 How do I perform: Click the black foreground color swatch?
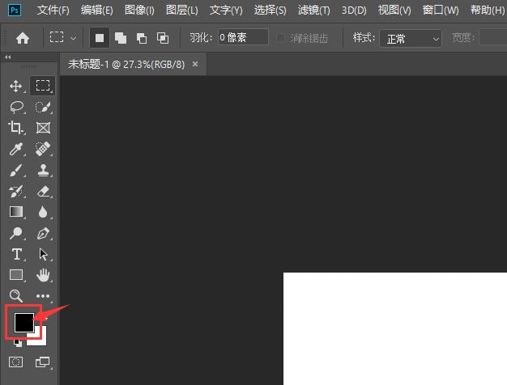(24, 322)
